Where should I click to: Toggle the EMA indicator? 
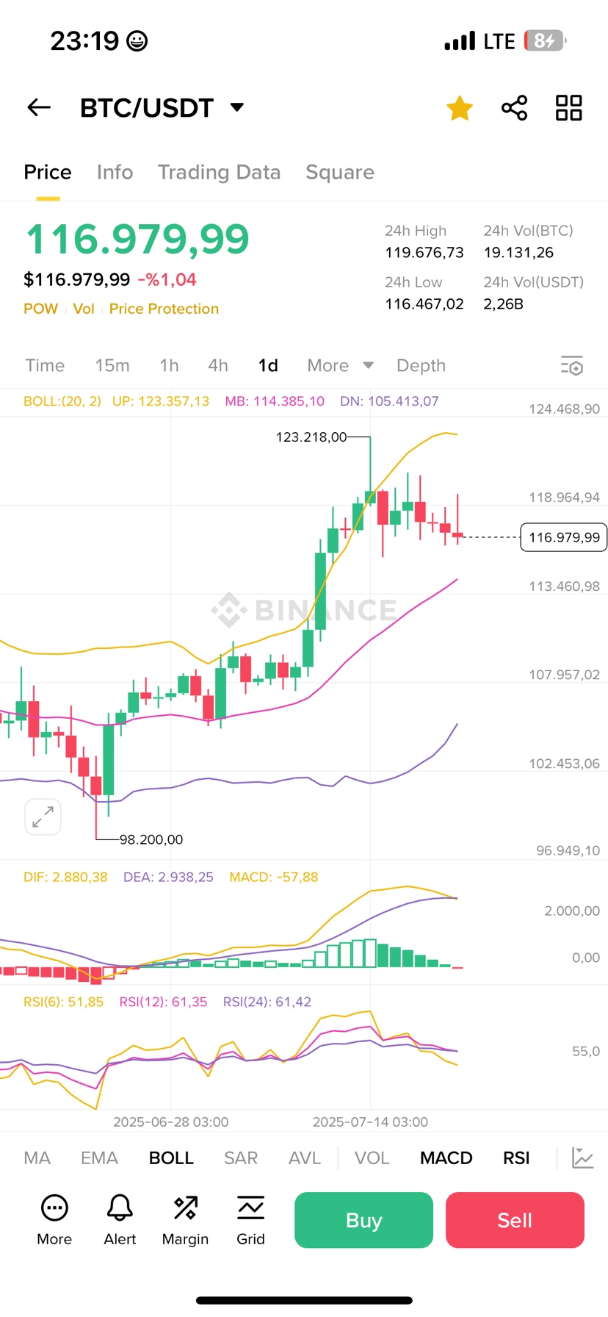click(99, 1158)
